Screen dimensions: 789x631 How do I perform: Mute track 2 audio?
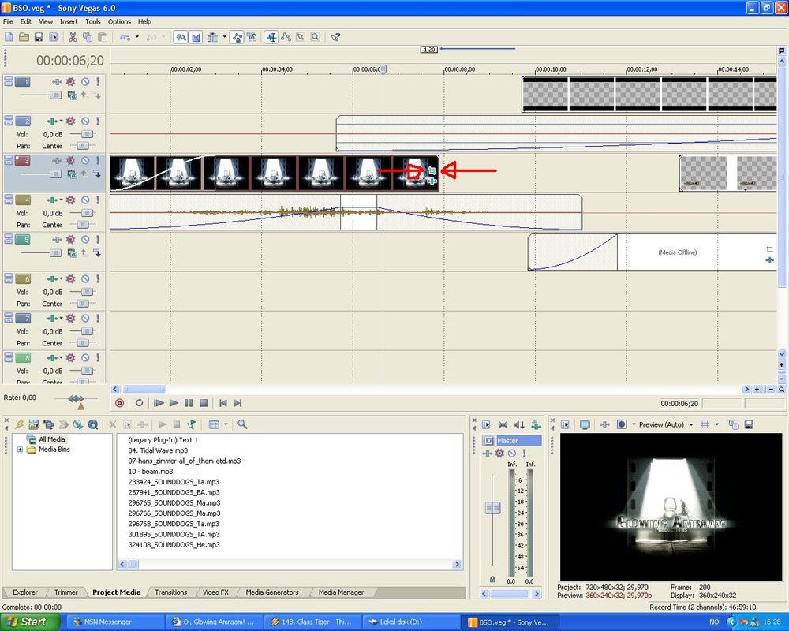point(85,121)
